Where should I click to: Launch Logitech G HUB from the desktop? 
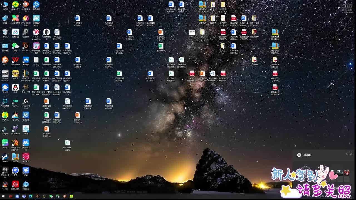[26, 102]
